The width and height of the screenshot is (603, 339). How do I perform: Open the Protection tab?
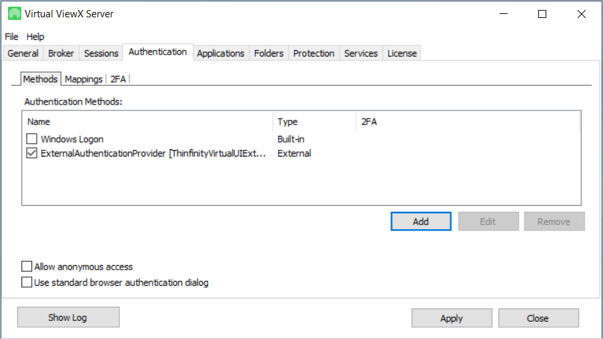[x=314, y=53]
